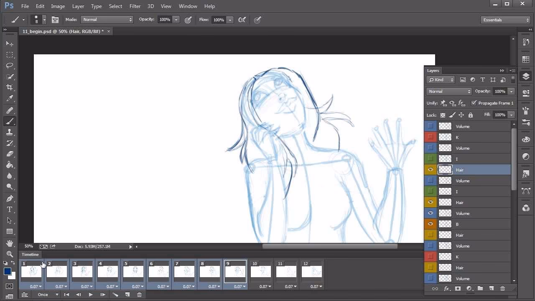Screen dimensions: 535x301
Task: Select frame 12 in the timeline
Action: coord(312,271)
